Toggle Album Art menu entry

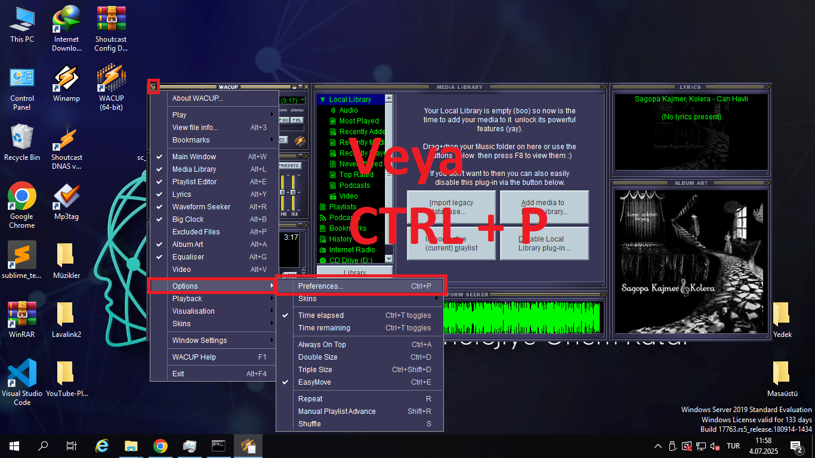[x=214, y=245]
